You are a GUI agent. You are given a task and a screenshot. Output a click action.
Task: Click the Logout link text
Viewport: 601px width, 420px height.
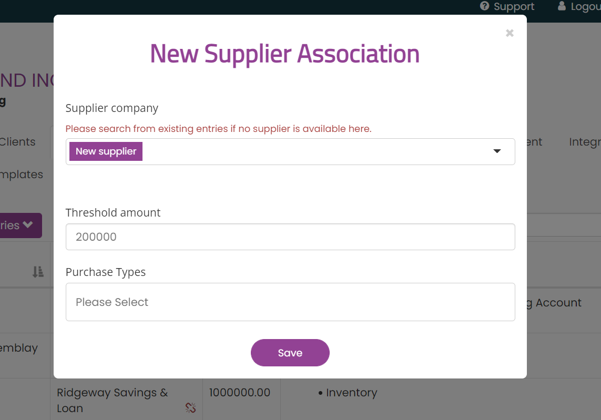586,6
